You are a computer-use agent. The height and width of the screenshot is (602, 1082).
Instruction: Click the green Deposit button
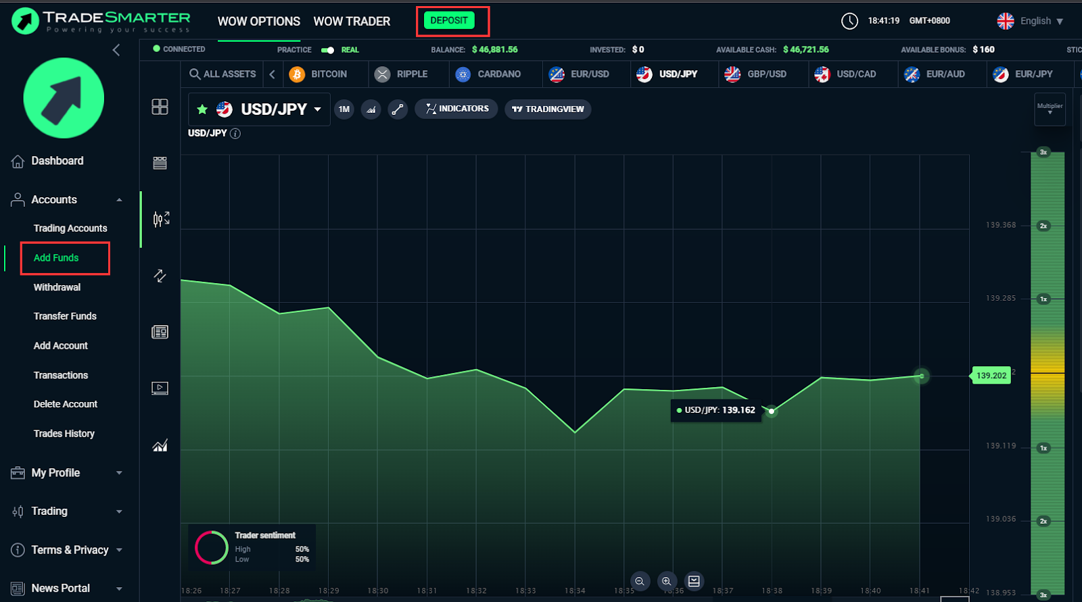click(x=449, y=20)
